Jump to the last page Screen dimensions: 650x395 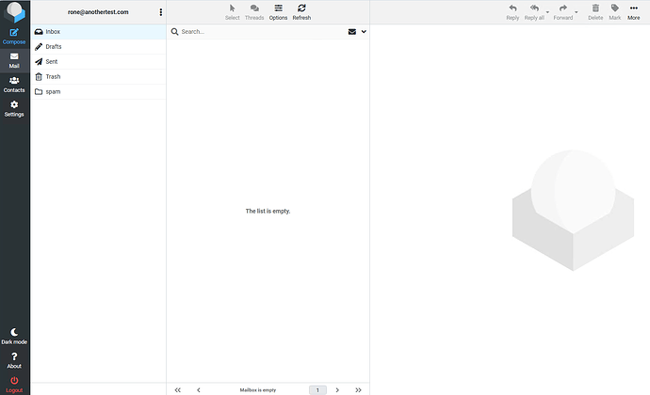point(358,389)
